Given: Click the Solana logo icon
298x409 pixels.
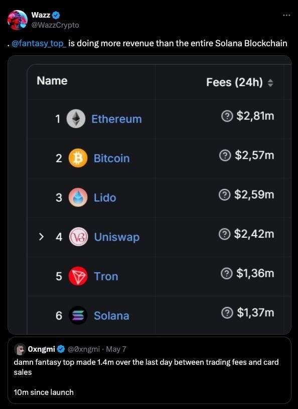Looking at the screenshot, I should [78, 316].
